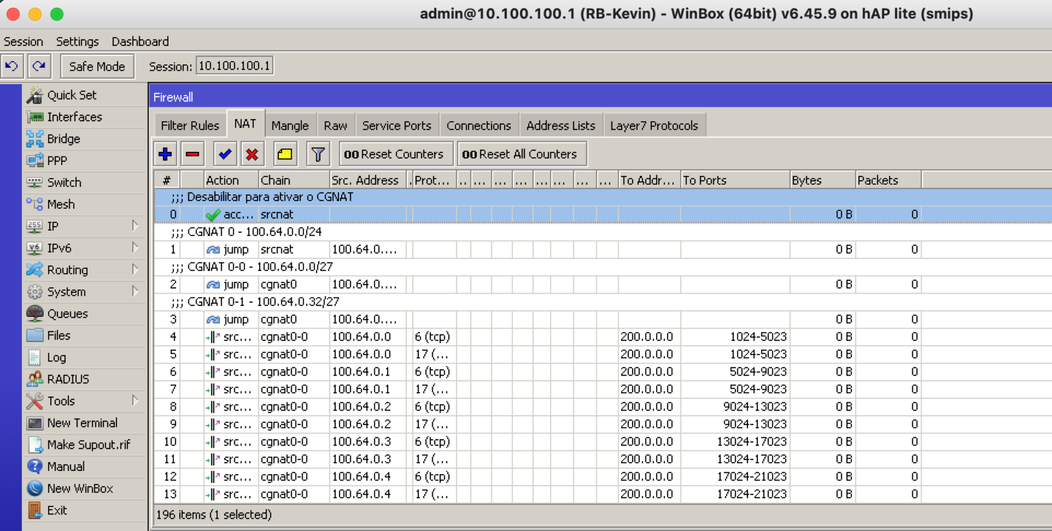Click the redo arrow
1052x531 pixels.
coord(39,66)
